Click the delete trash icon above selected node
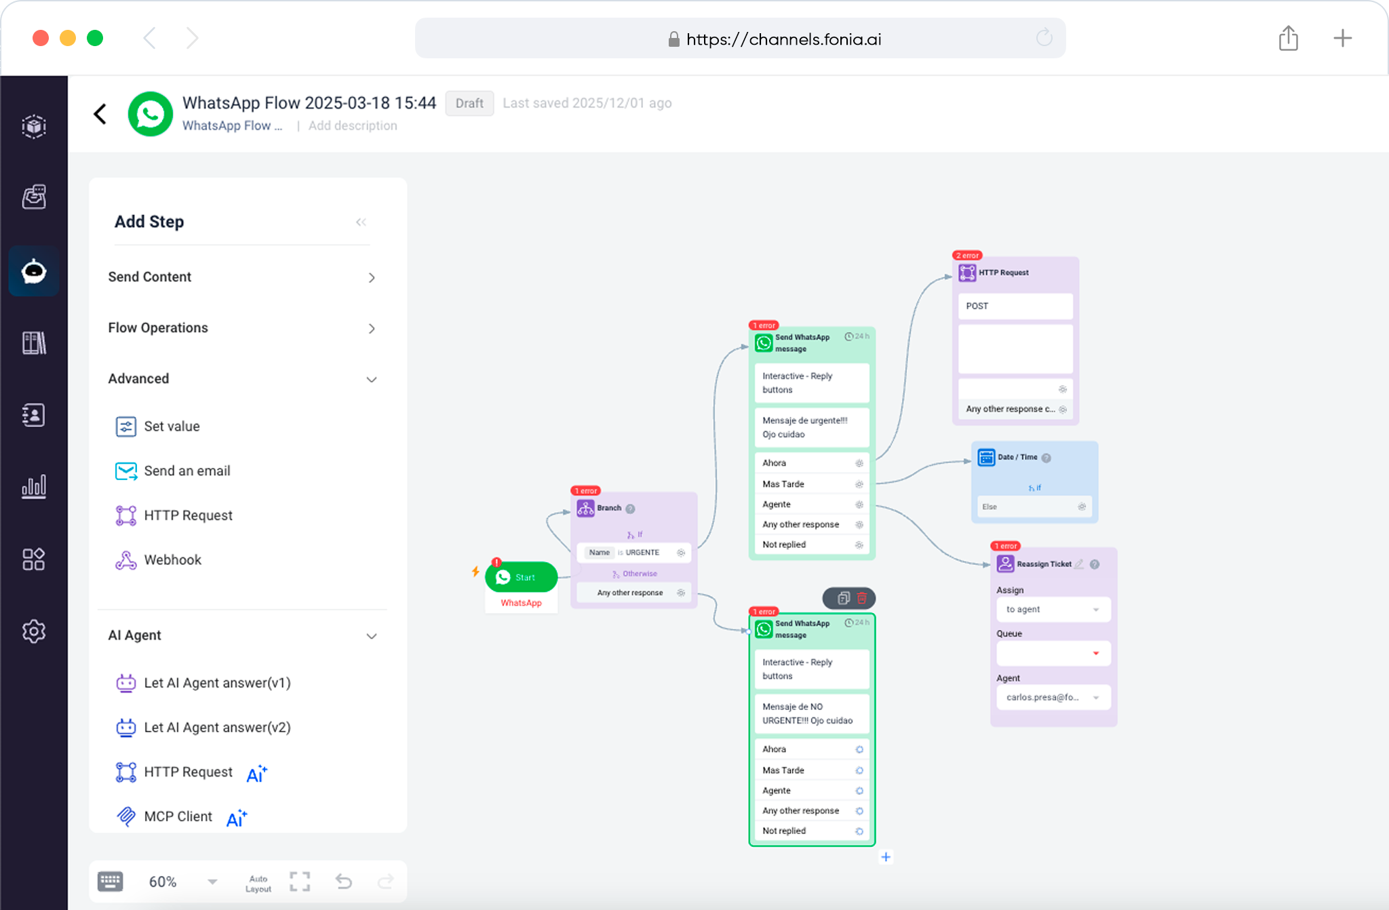Viewport: 1389px width, 910px height. 862,598
